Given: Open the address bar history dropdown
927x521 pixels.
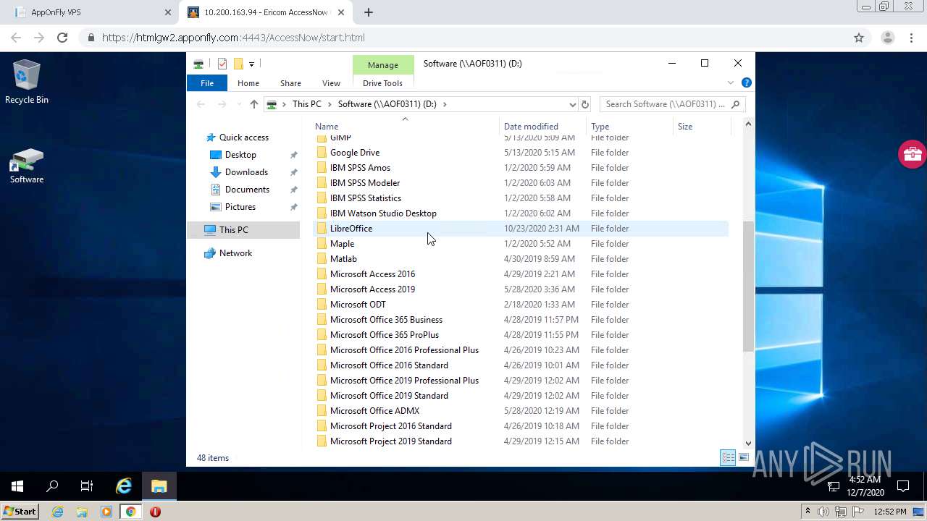Looking at the screenshot, I should point(572,104).
